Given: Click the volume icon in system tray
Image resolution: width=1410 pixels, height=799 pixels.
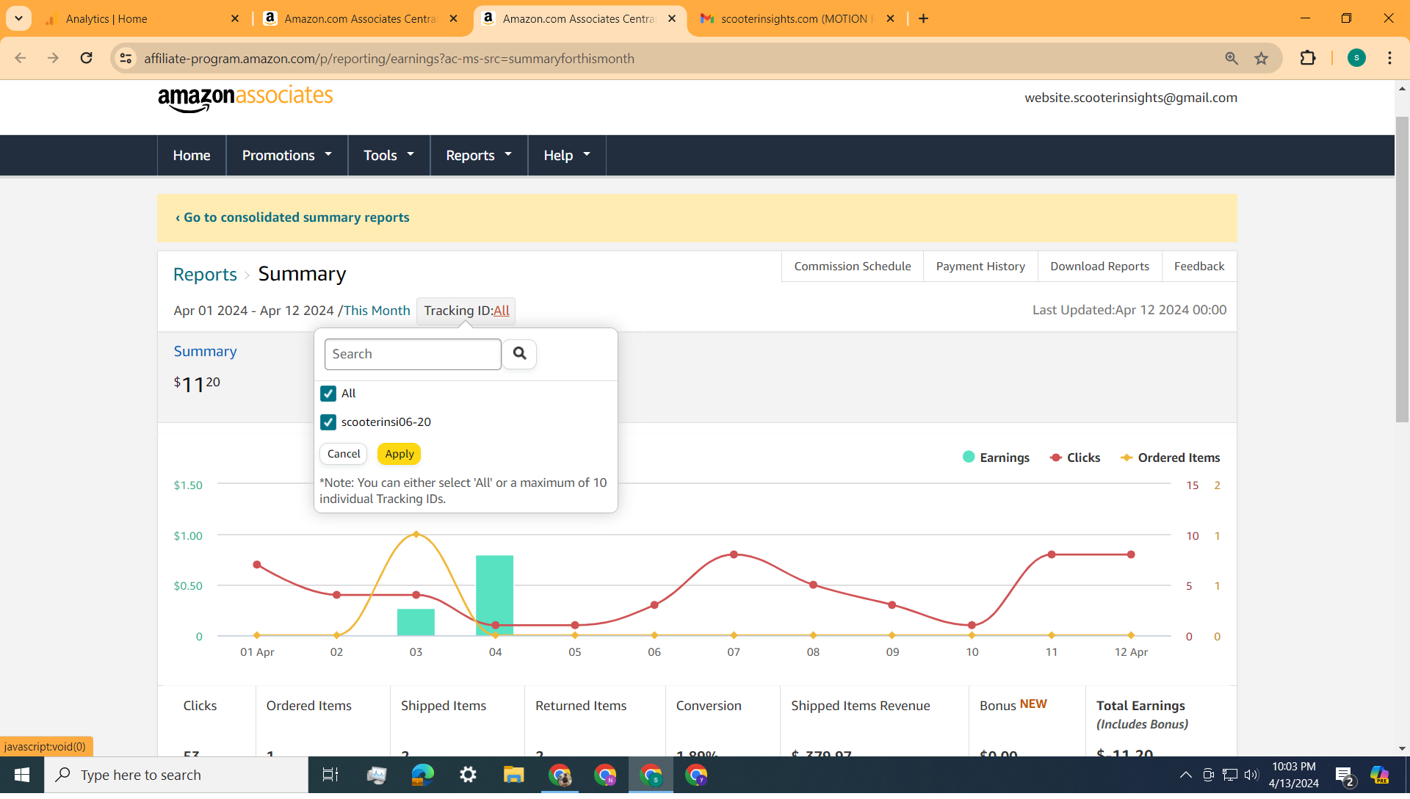Looking at the screenshot, I should point(1251,775).
